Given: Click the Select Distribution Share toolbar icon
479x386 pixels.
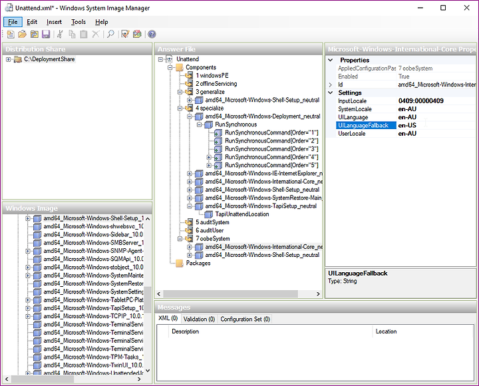Looking at the screenshot, I should [34, 34].
